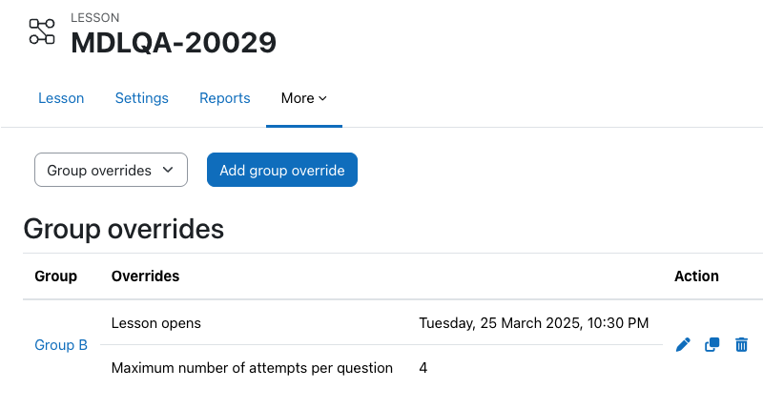Click the Action column header

696,276
